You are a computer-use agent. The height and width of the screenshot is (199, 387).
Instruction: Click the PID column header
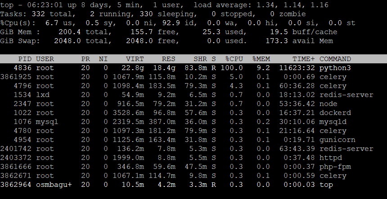(x=25, y=59)
